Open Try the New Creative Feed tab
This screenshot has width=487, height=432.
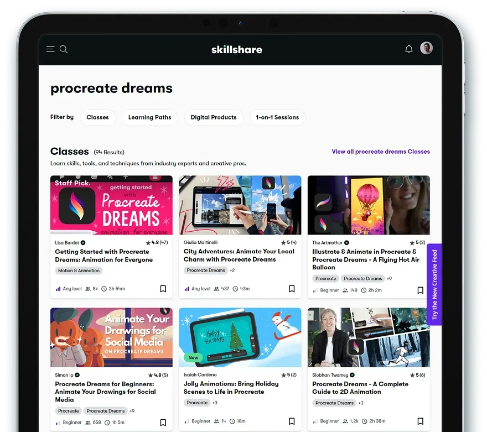point(434,284)
